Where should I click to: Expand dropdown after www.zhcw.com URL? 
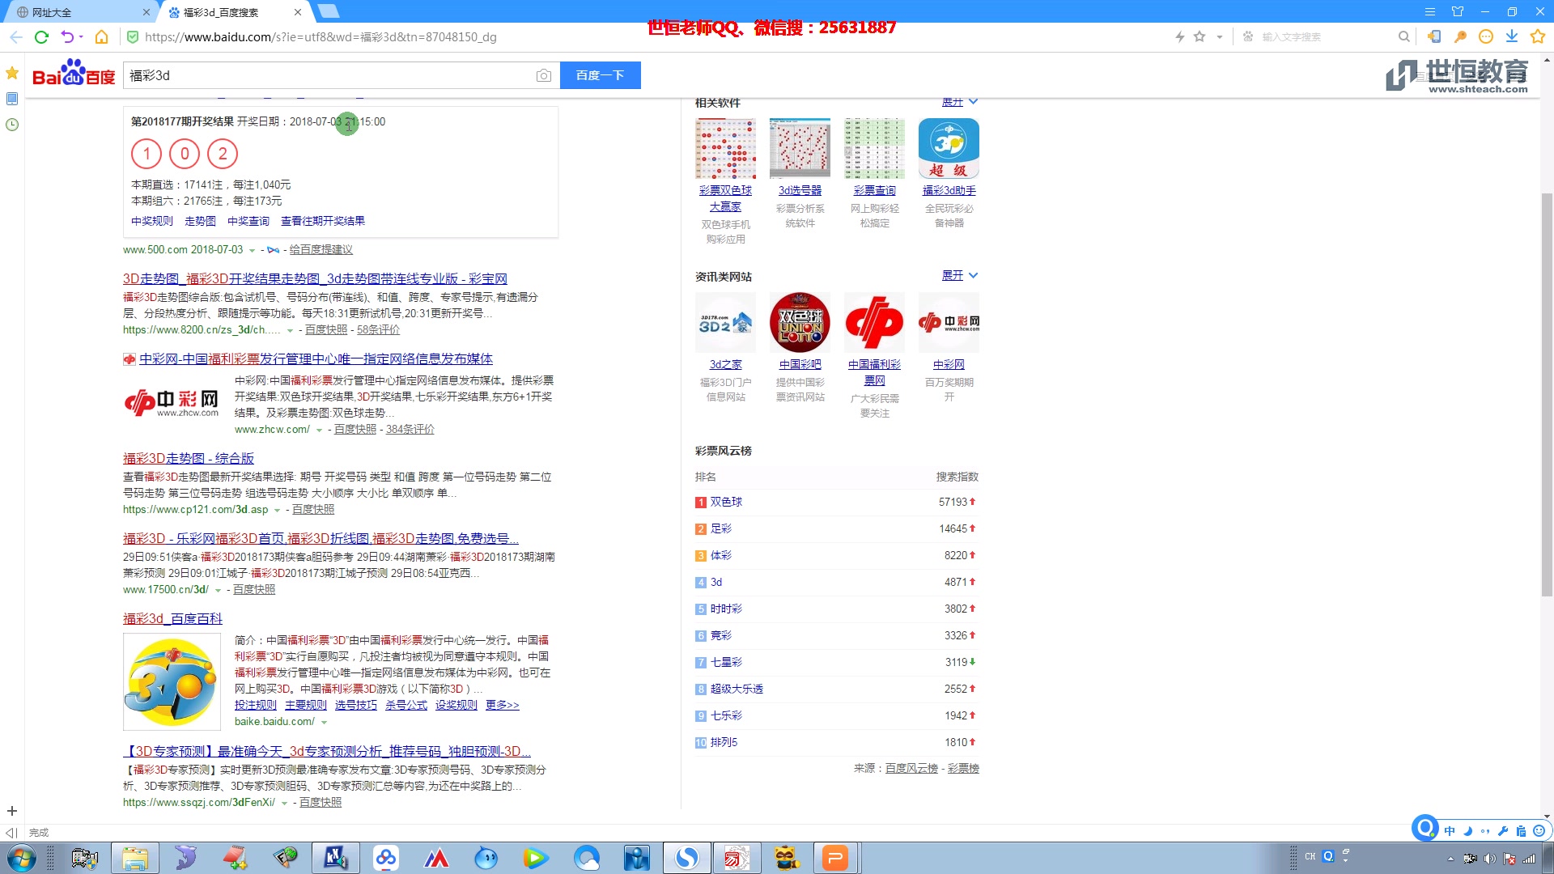click(x=319, y=430)
